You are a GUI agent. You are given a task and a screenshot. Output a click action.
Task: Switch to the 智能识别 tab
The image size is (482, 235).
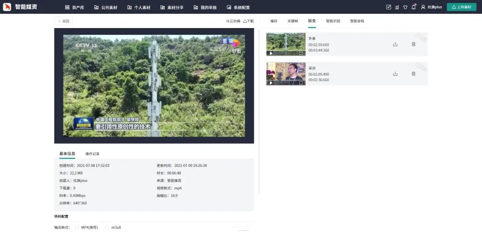coord(332,21)
